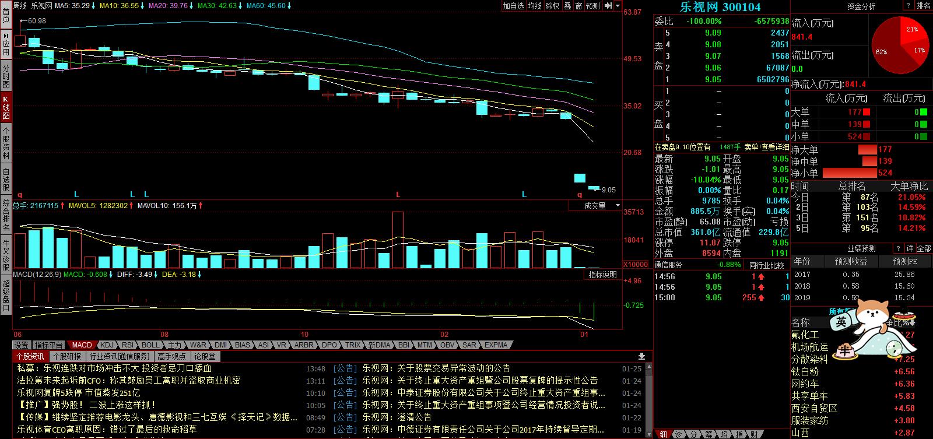Select the BIAS indicator tab
This screenshot has height=439, width=933.
coord(243,345)
